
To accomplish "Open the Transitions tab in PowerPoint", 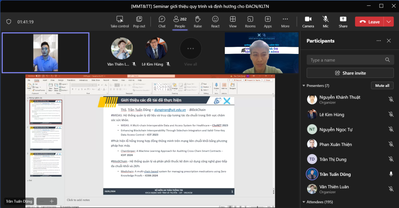I will pos(71,80).
